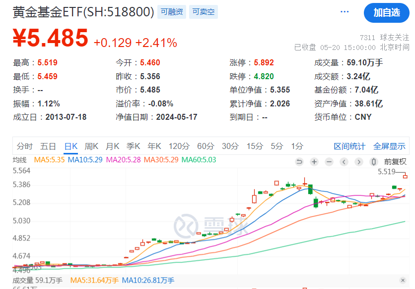
Task: Zoom out chart with minus icon
Action: pyautogui.click(x=329, y=162)
